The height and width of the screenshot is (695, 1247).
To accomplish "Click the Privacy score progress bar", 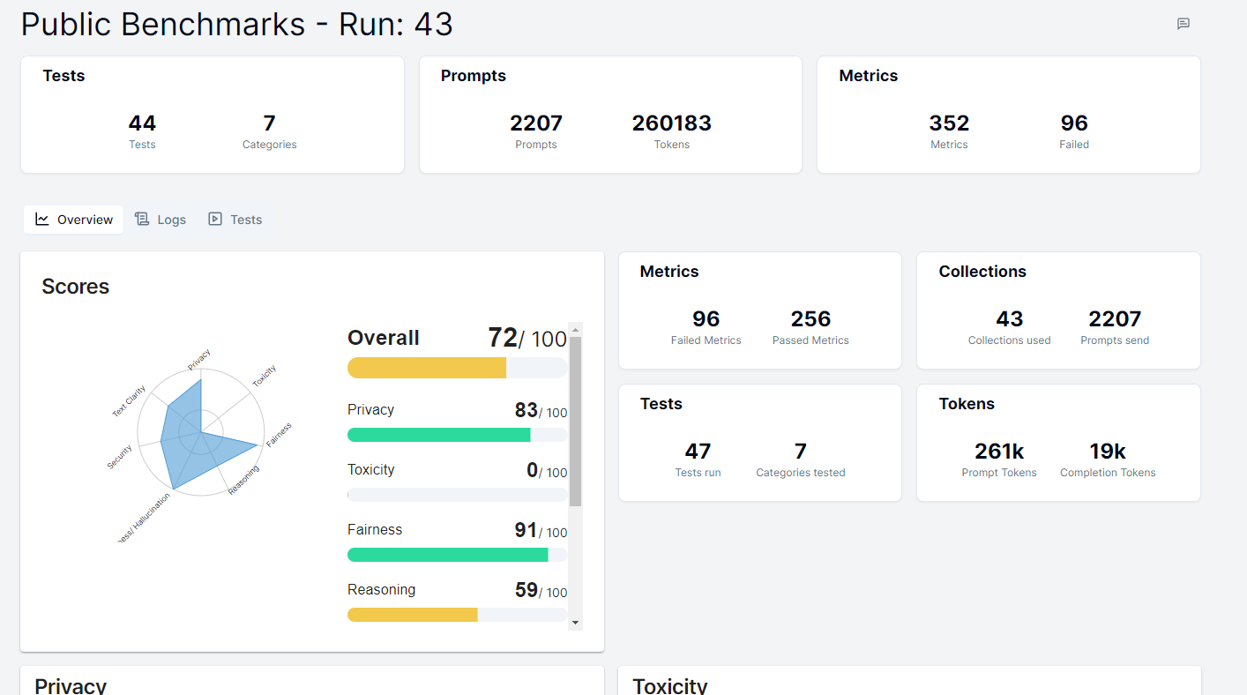I will coord(457,435).
